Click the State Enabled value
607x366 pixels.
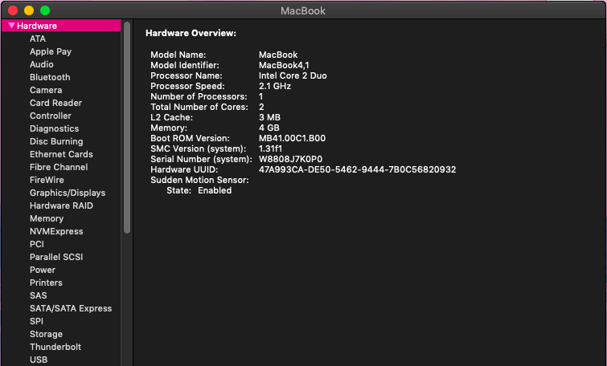215,190
